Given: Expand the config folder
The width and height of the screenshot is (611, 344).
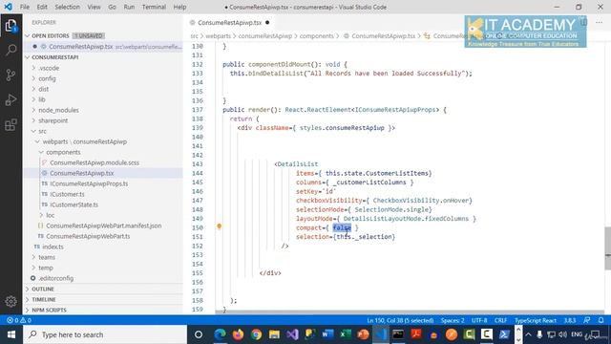Looking at the screenshot, I should point(47,78).
